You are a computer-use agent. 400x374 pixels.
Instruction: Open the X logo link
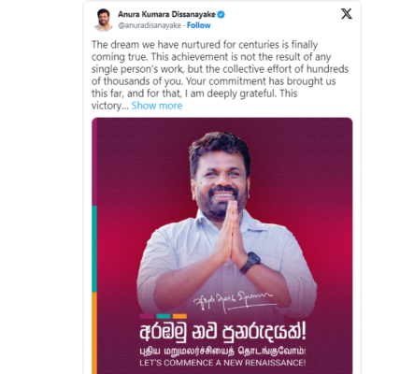point(346,14)
